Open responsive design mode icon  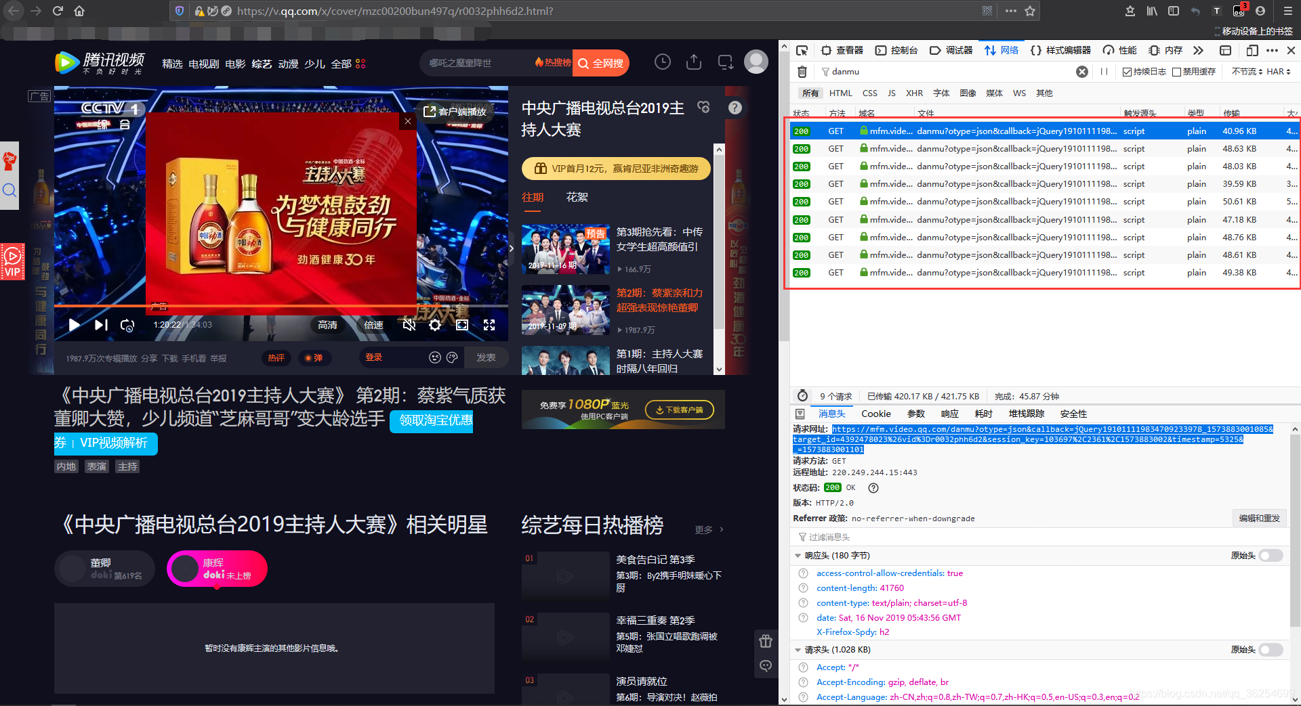point(1252,50)
